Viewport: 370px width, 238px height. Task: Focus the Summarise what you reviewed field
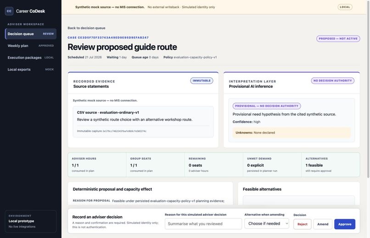[x=203, y=224]
